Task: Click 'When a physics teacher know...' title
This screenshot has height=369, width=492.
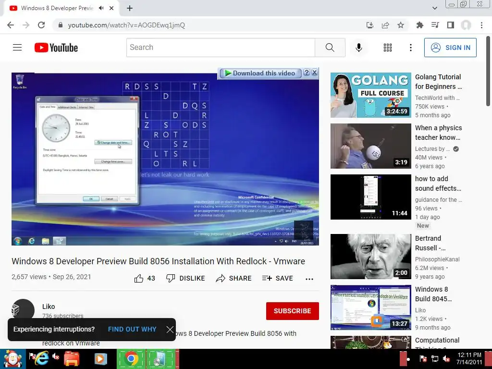Action: tap(438, 133)
